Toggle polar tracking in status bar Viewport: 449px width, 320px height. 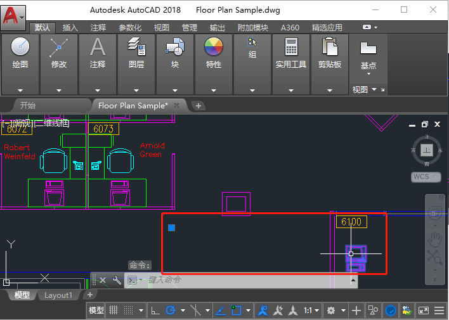coord(171,310)
